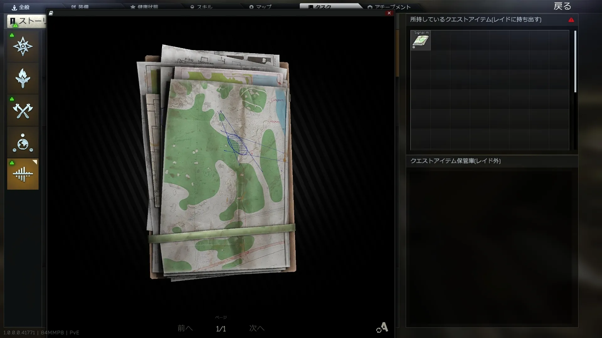Open the compass star story icon
The image size is (602, 338).
(23, 46)
